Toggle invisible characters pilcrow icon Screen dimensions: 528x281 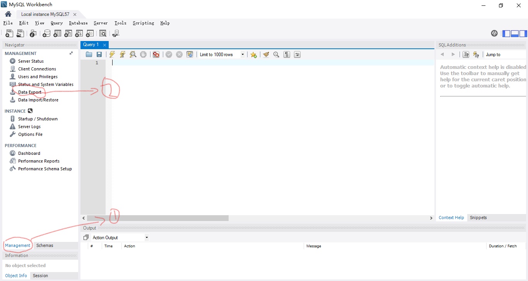click(x=287, y=55)
